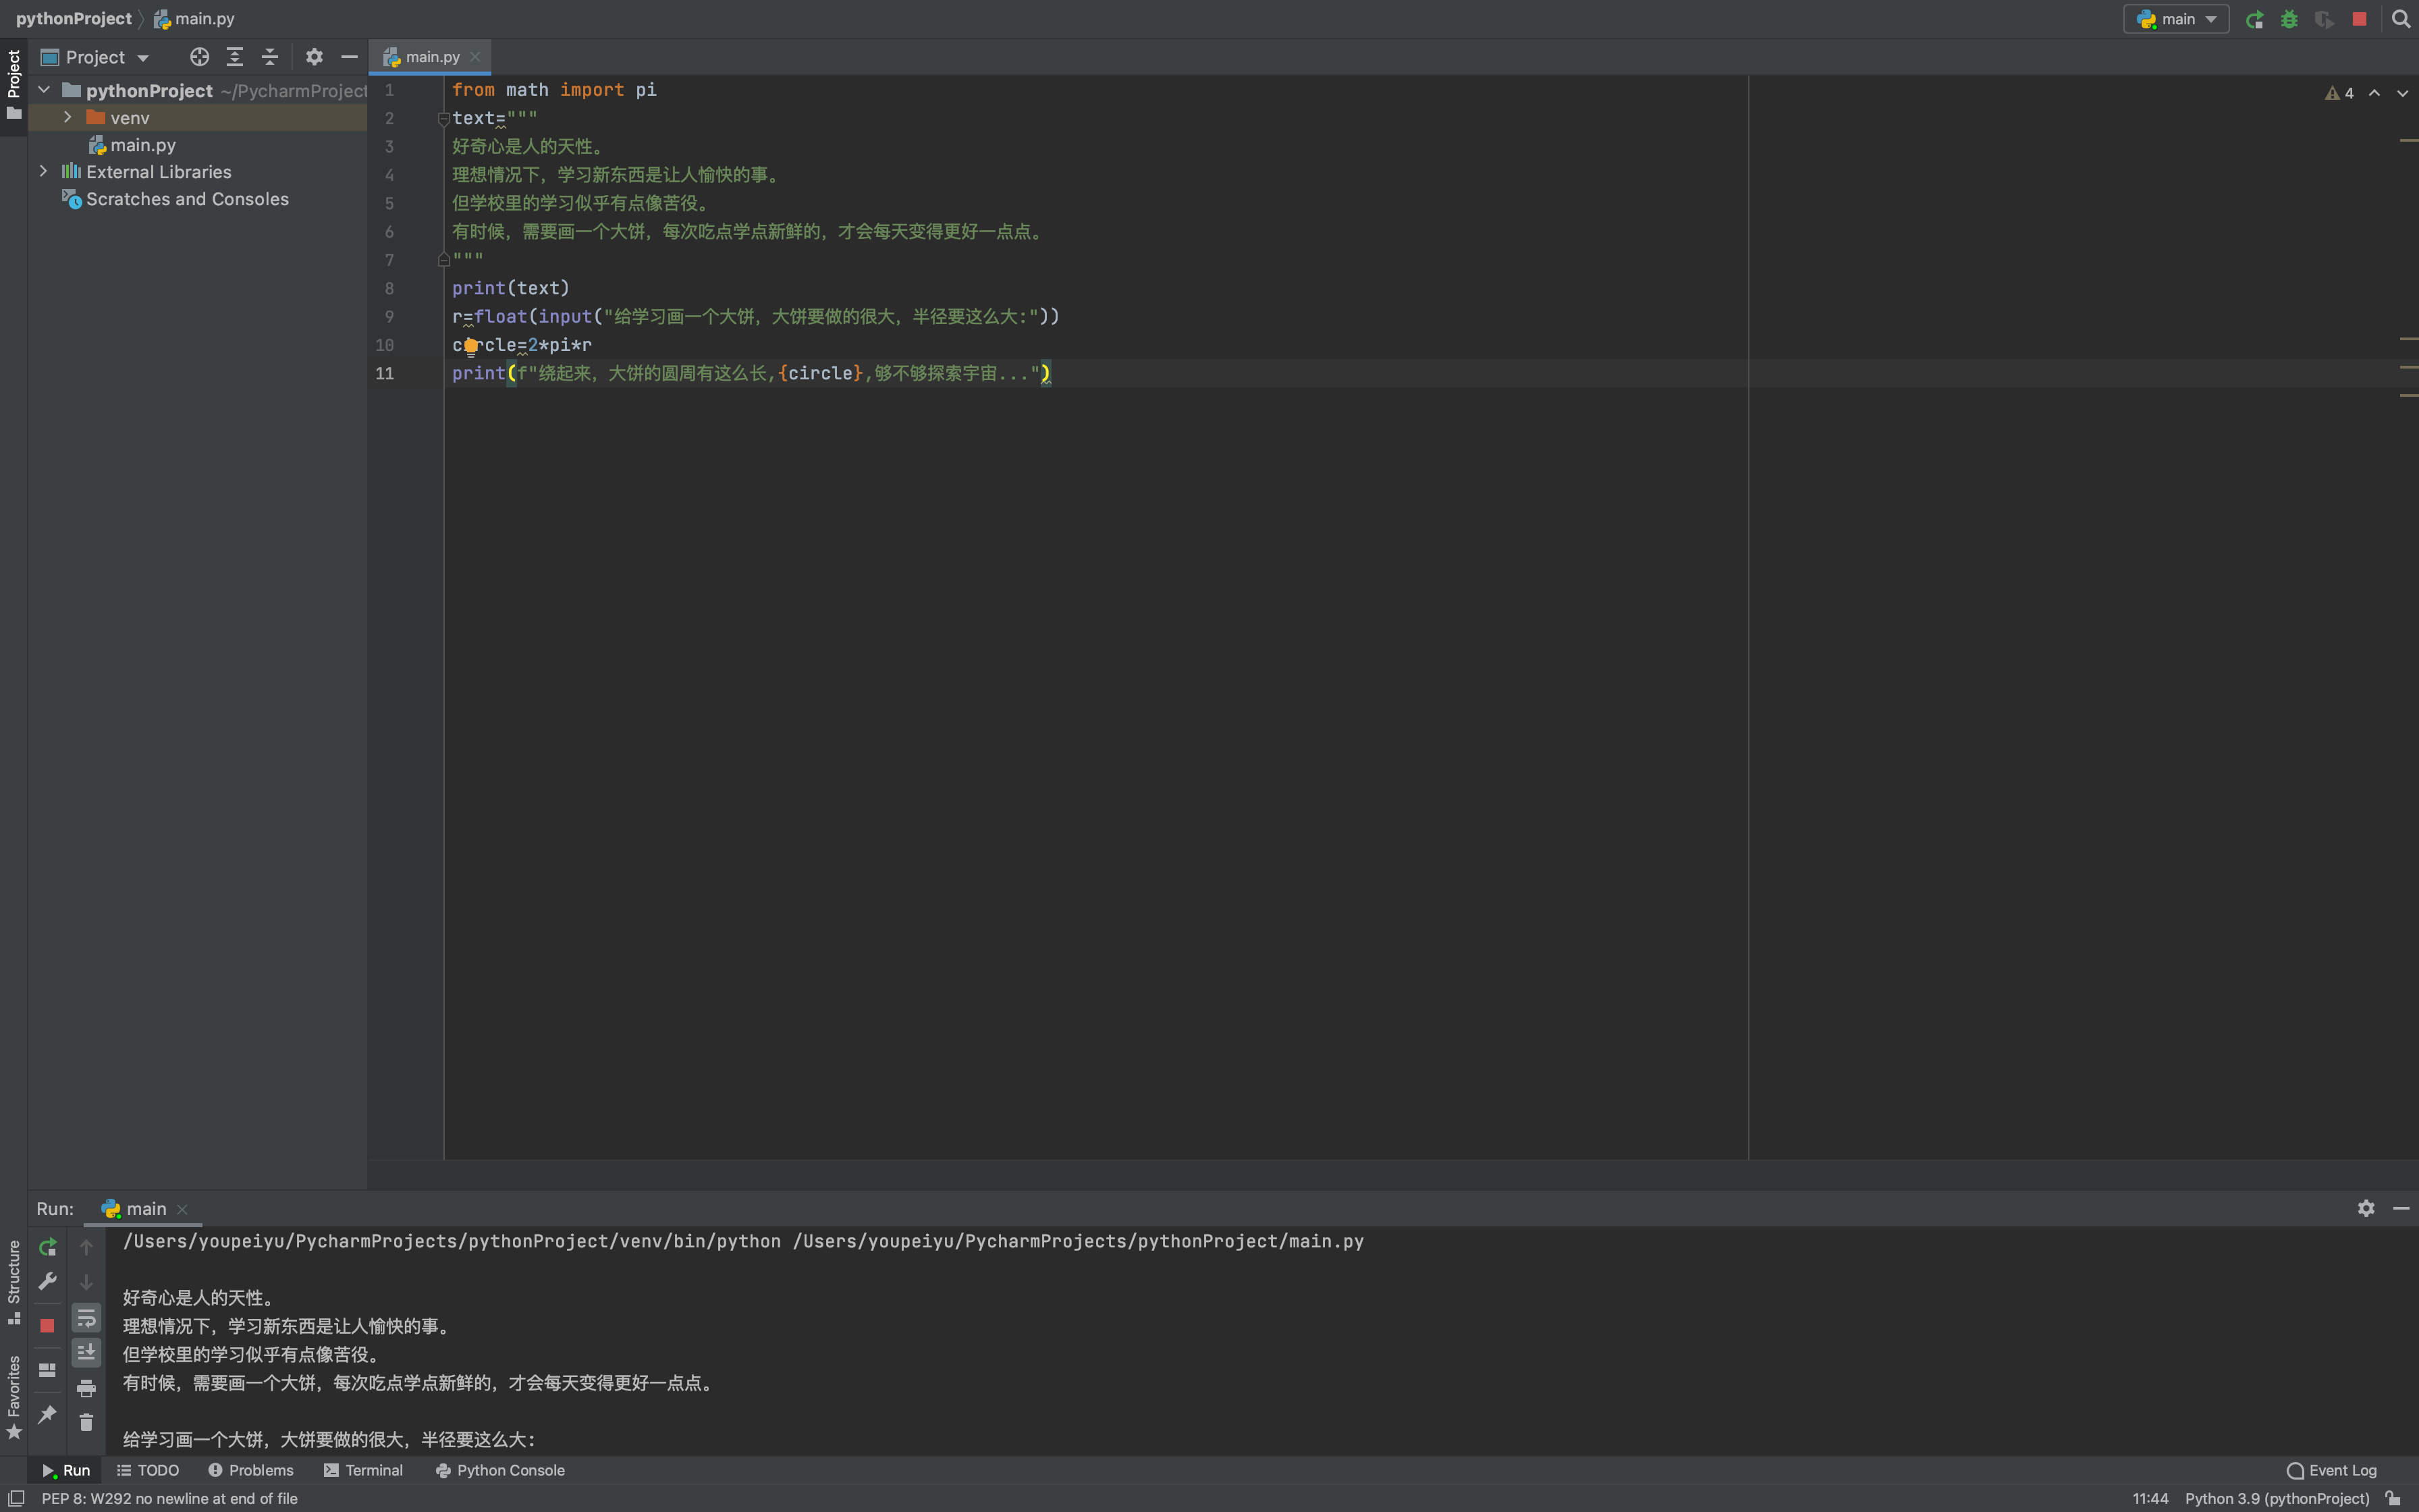
Task: Click the Select Opened File target icon
Action: point(199,57)
